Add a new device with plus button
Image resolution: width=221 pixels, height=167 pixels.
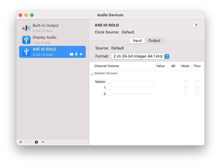click(x=21, y=142)
